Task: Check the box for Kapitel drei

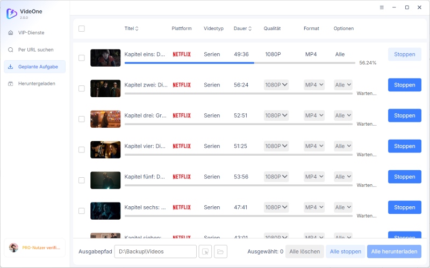Action: point(82,119)
